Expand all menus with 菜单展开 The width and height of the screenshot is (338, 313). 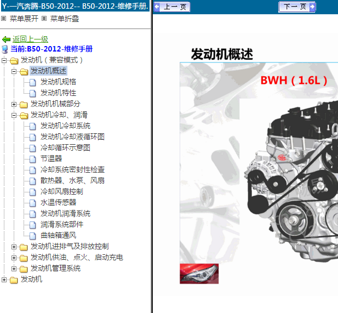click(x=24, y=19)
